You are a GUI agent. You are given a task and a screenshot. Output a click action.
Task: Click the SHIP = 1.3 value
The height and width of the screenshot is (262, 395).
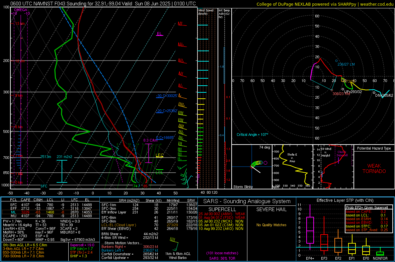[x=78, y=256]
